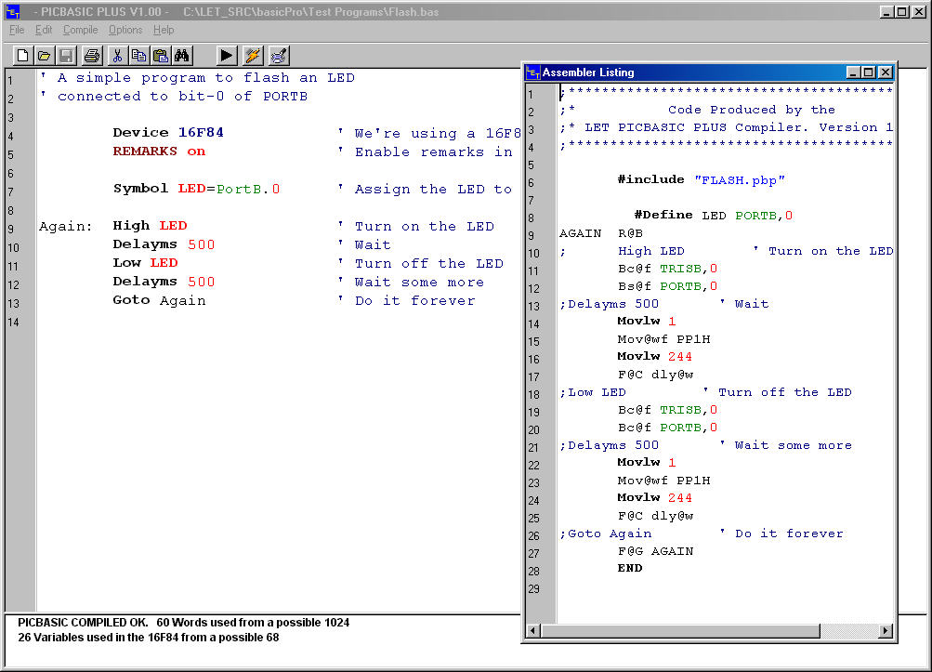Click 'Bc@f TRISB,0' on listing line 11

(x=667, y=269)
